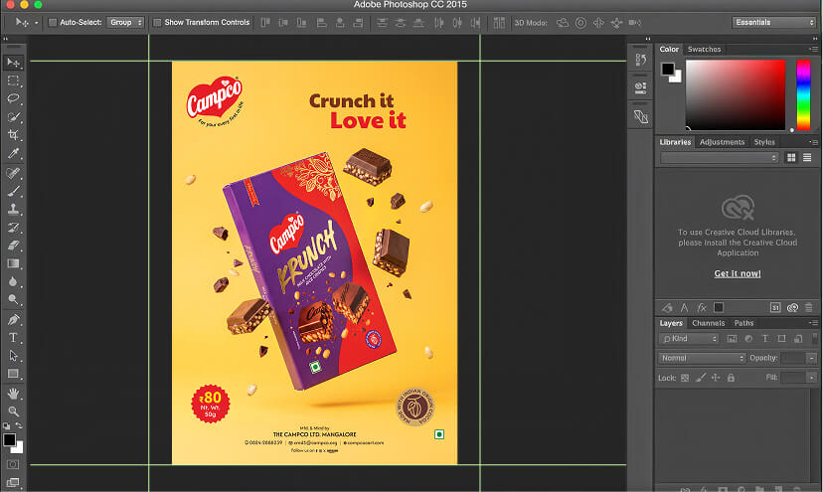Enable the Auto-Select checkbox
Screen dimensions: 823x492
point(53,23)
